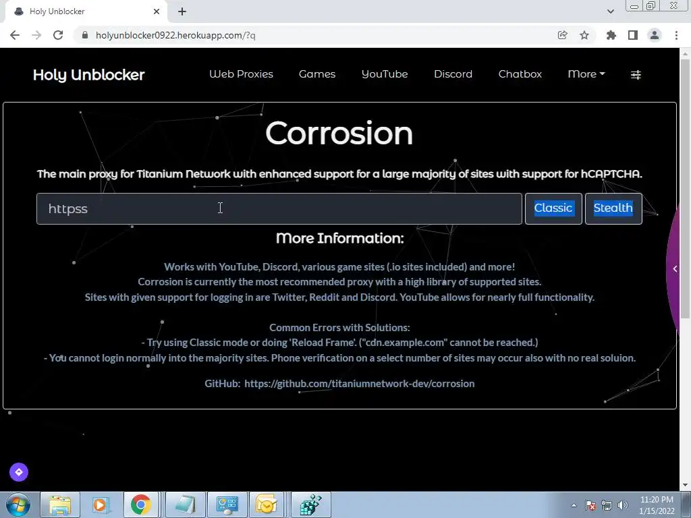Image resolution: width=691 pixels, height=518 pixels.
Task: View site info via the lock icon
Action: pyautogui.click(x=85, y=35)
